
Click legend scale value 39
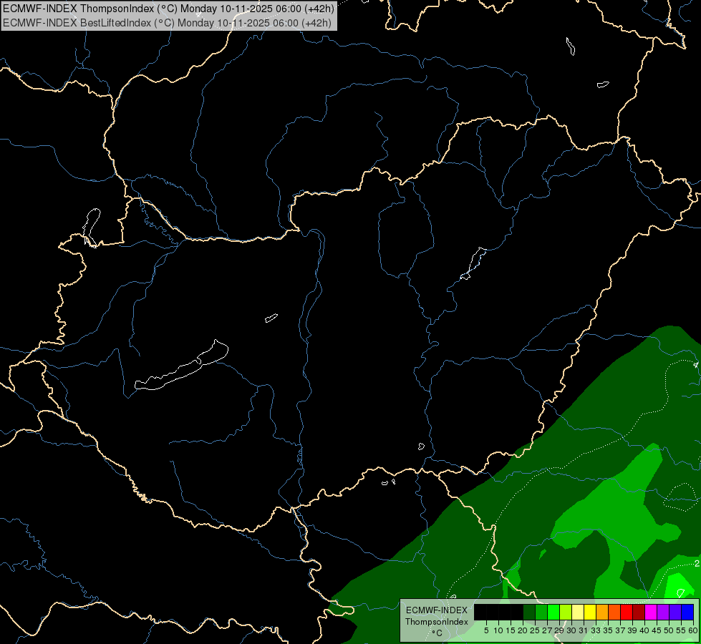pyautogui.click(x=632, y=630)
